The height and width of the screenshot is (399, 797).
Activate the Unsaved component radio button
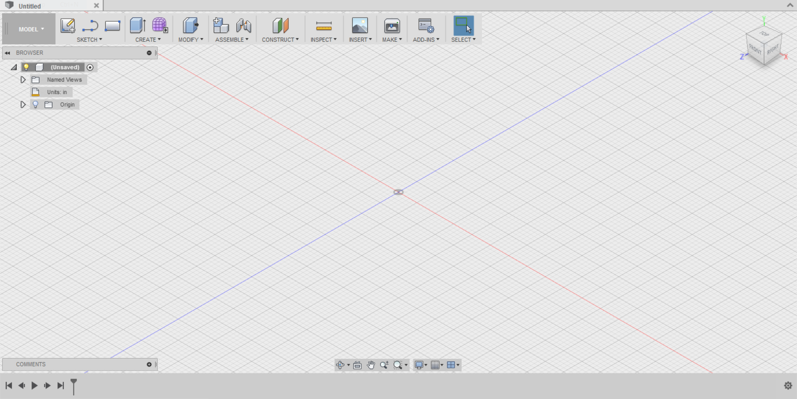point(90,67)
